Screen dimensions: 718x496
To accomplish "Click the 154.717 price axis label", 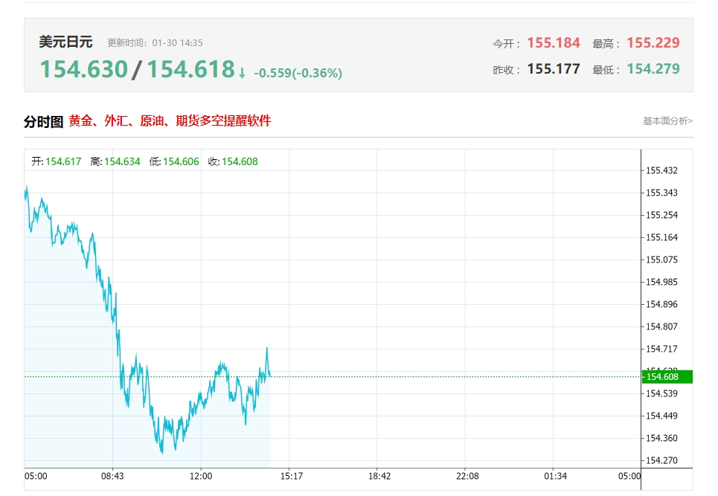I will coord(661,349).
